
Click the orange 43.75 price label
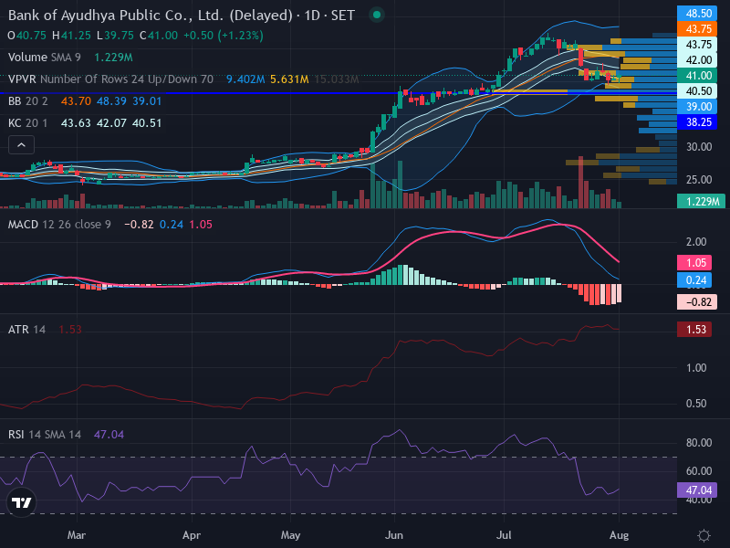pyautogui.click(x=697, y=29)
